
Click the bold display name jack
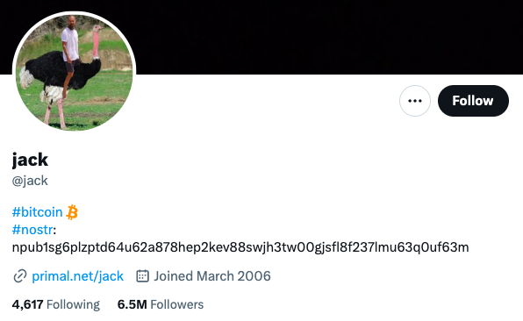(30, 160)
